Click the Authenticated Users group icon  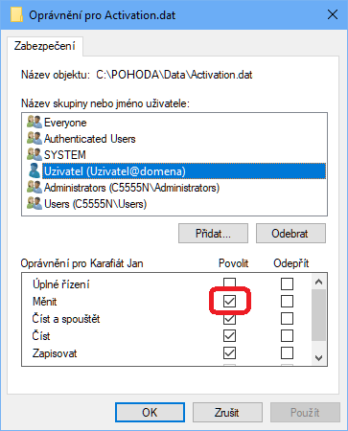click(x=35, y=138)
